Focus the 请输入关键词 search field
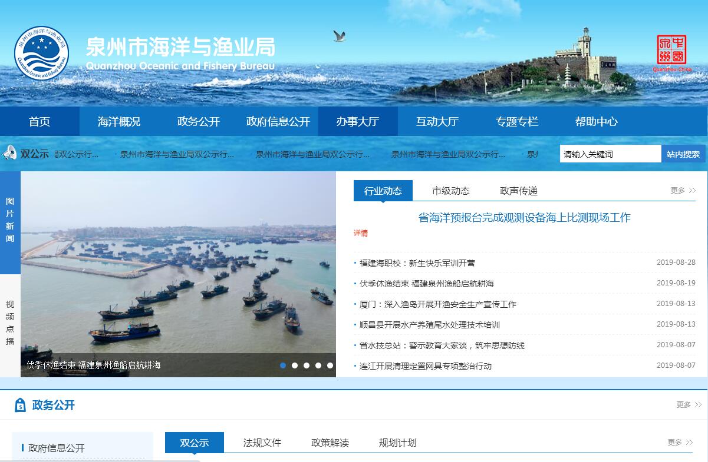The width and height of the screenshot is (708, 462). coord(610,154)
